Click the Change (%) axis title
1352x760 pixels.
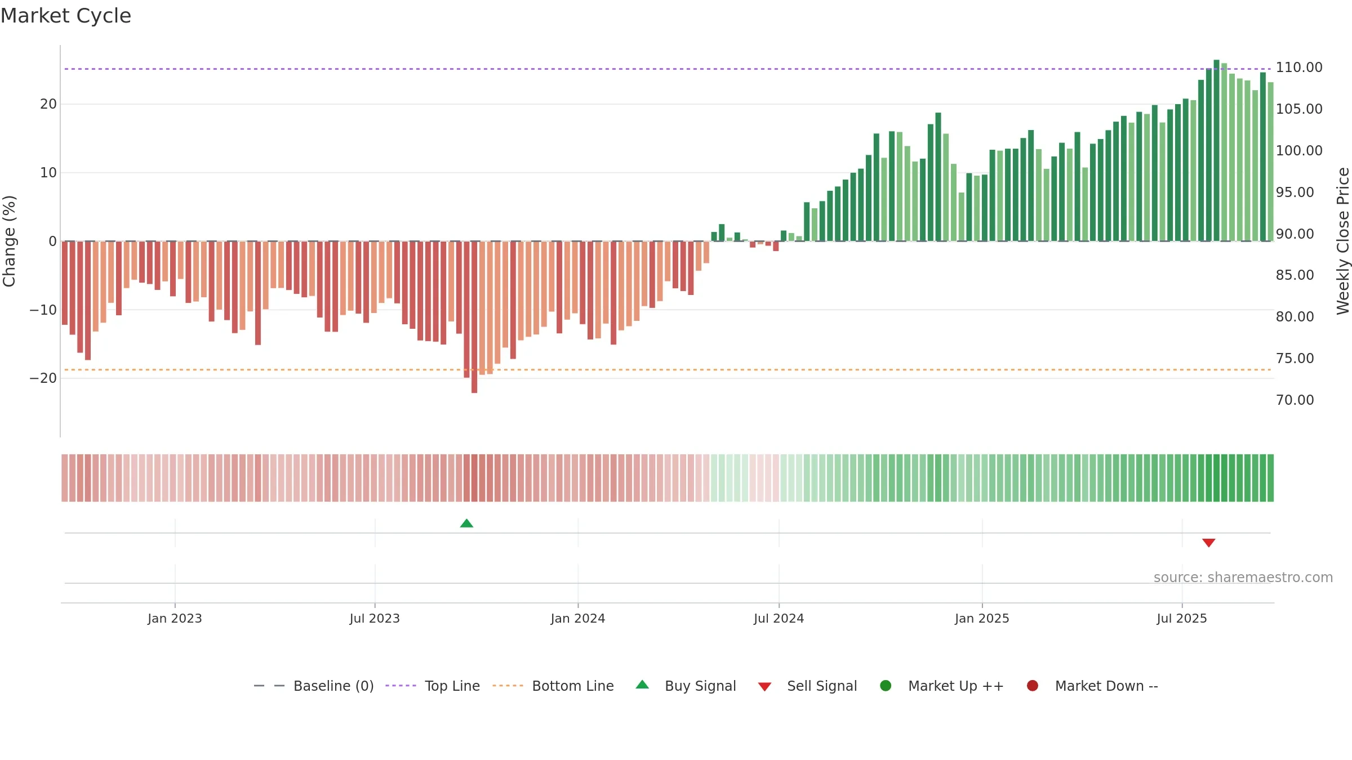pos(9,241)
